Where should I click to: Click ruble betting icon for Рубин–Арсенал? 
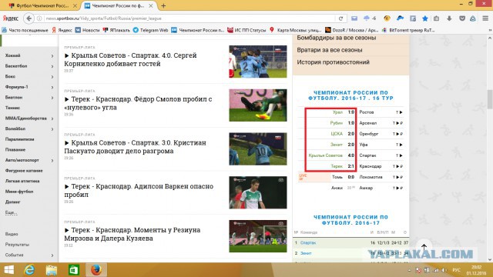point(401,123)
